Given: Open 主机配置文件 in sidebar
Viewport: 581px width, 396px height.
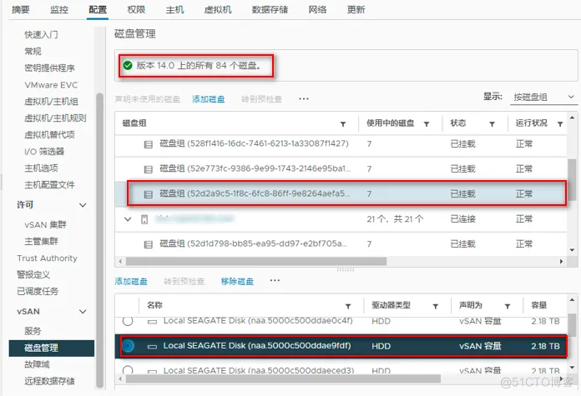Looking at the screenshot, I should [x=49, y=185].
